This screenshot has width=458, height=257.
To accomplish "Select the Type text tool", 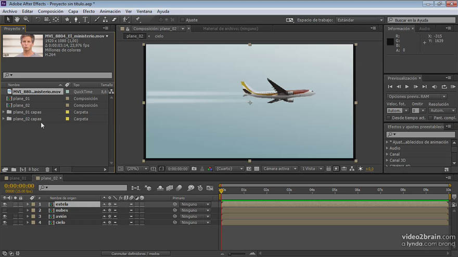I will click(85, 20).
